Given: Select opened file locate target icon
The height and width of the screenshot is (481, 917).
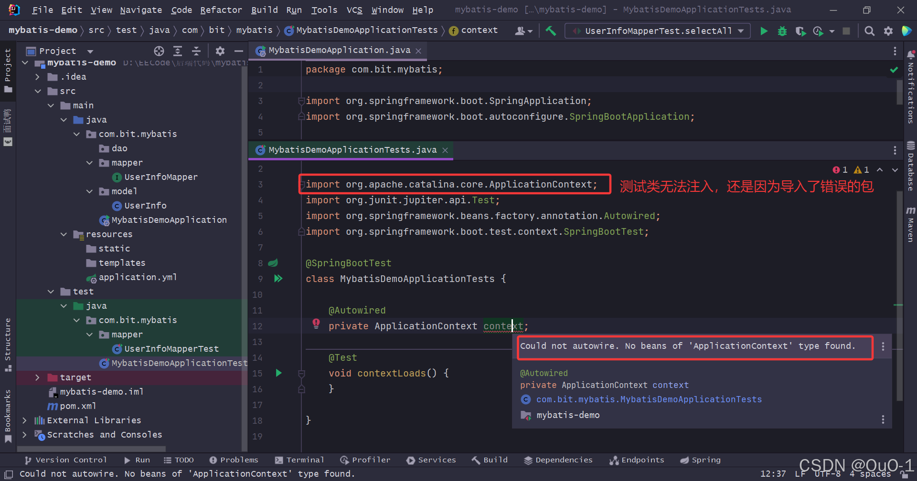Looking at the screenshot, I should pos(159,51).
